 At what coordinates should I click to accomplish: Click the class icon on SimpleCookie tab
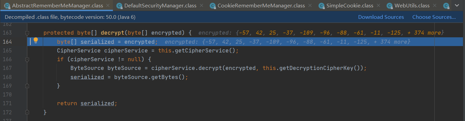pos(321,6)
